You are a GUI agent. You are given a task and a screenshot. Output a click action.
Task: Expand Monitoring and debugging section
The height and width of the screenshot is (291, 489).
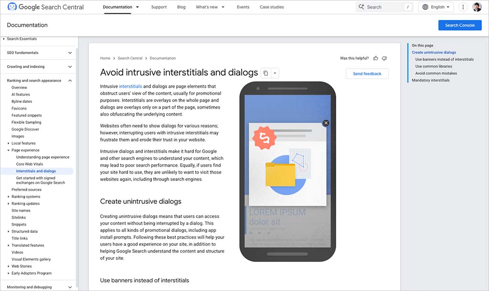pos(70,287)
